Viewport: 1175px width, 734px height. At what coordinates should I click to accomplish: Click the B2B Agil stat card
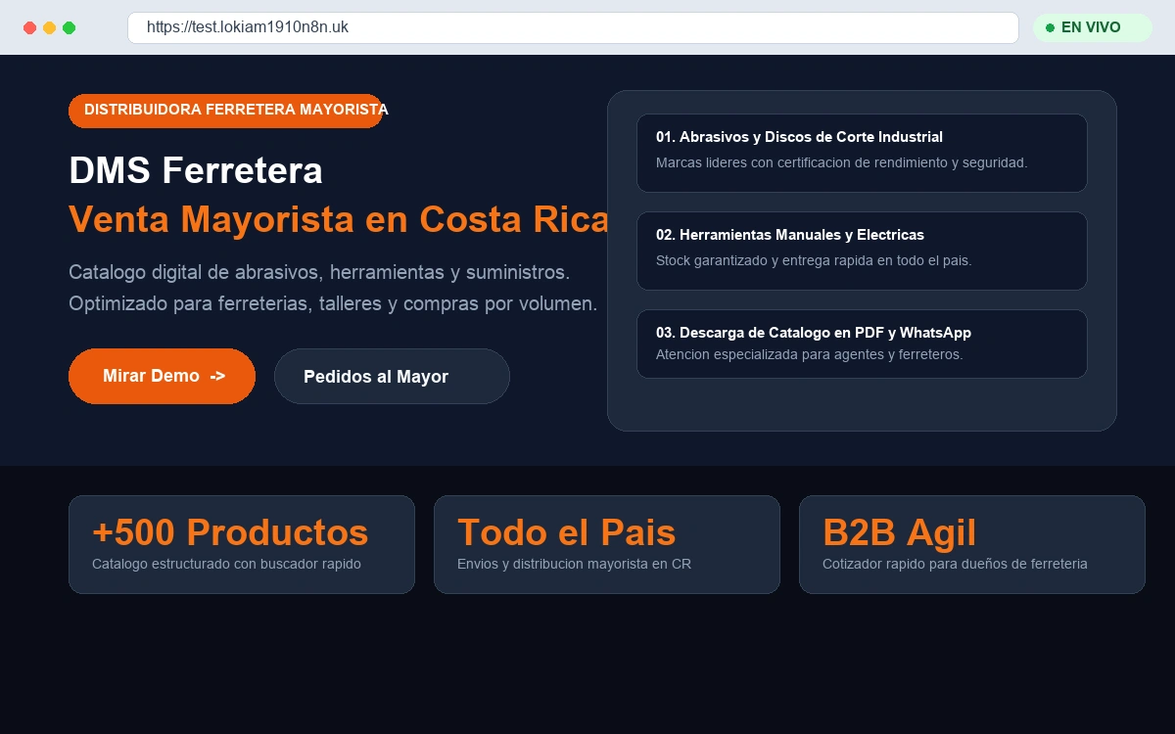point(972,544)
